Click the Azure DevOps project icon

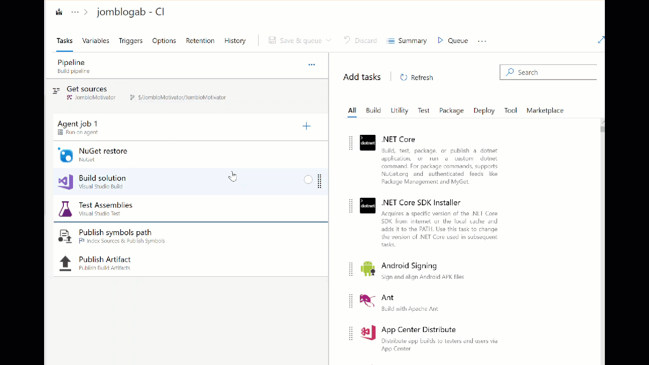point(59,12)
